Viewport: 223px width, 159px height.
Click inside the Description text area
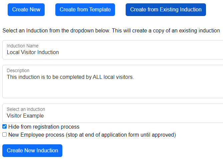(x=113, y=82)
